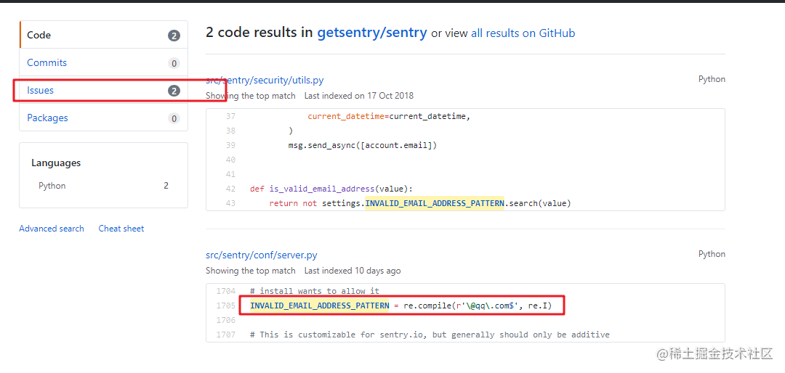Image resolution: width=785 pixels, height=373 pixels.
Task: Click line number 43 in utils.py
Action: pyautogui.click(x=230, y=203)
